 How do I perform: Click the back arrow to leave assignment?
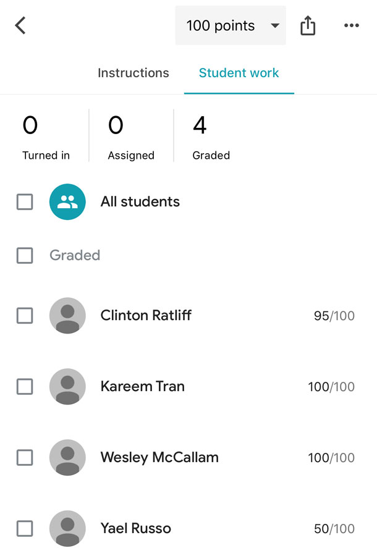[x=20, y=25]
